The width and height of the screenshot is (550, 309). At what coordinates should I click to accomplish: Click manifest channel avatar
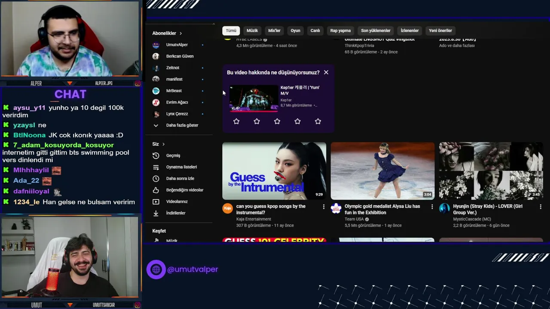pyautogui.click(x=156, y=79)
